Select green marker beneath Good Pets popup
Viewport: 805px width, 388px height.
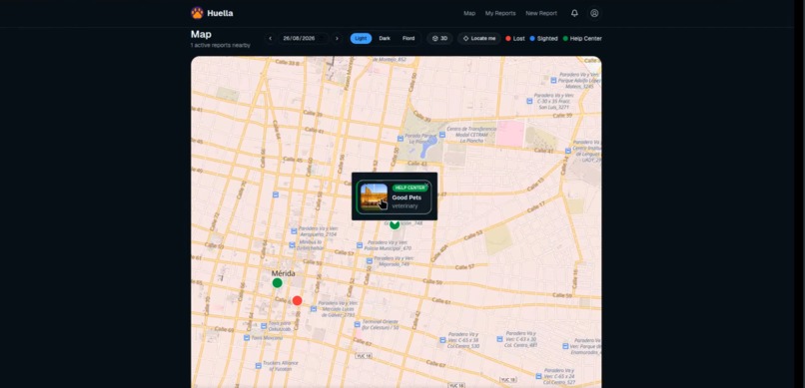395,224
